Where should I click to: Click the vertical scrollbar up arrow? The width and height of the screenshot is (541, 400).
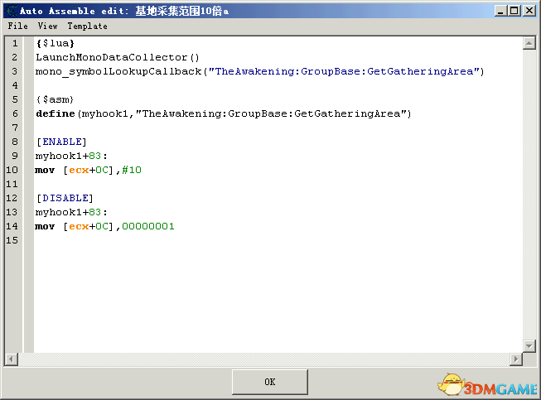(529, 43)
